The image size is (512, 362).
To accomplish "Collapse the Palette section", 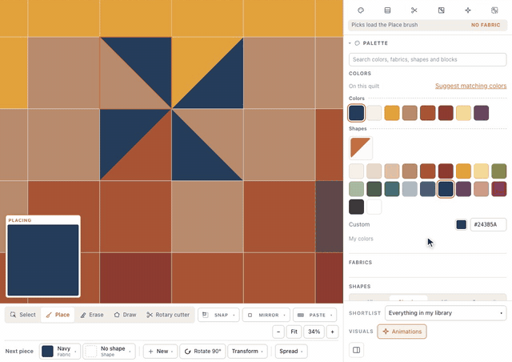I will pyautogui.click(x=368, y=43).
